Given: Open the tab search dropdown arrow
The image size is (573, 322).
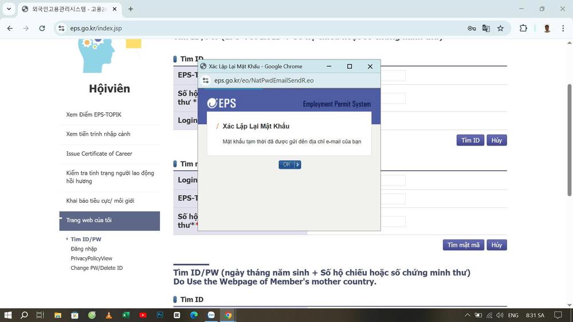Looking at the screenshot, I should coord(9,9).
